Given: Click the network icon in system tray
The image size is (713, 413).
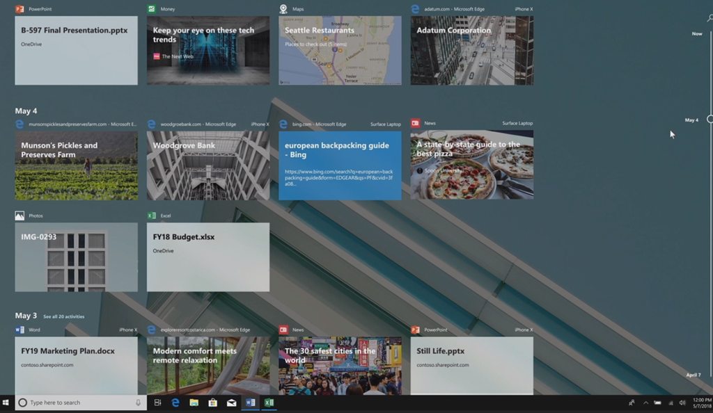Looking at the screenshot, I should 671,403.
